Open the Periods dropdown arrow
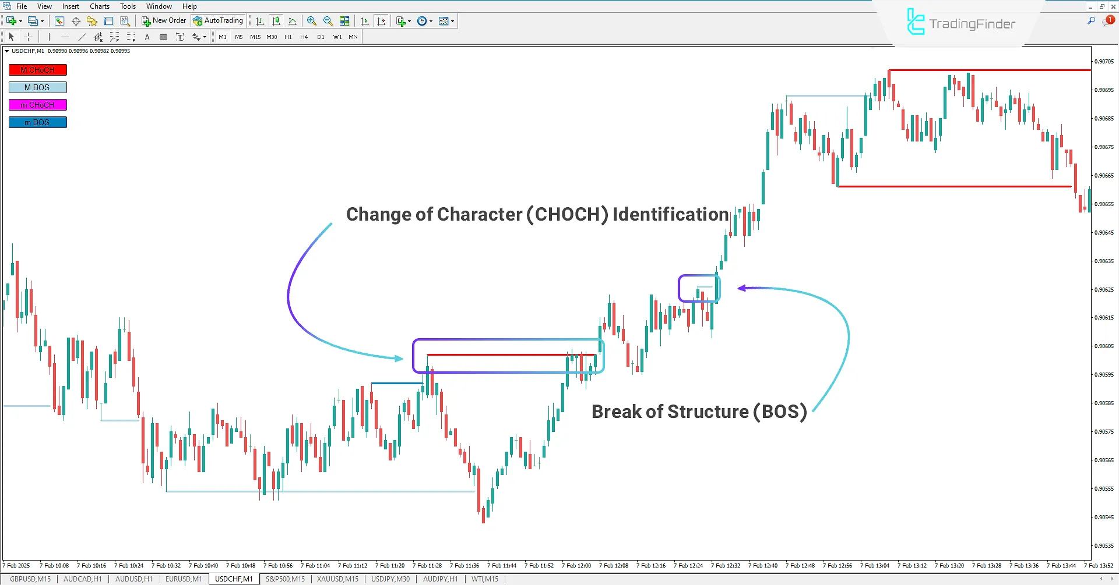1119x585 pixels. 430,21
